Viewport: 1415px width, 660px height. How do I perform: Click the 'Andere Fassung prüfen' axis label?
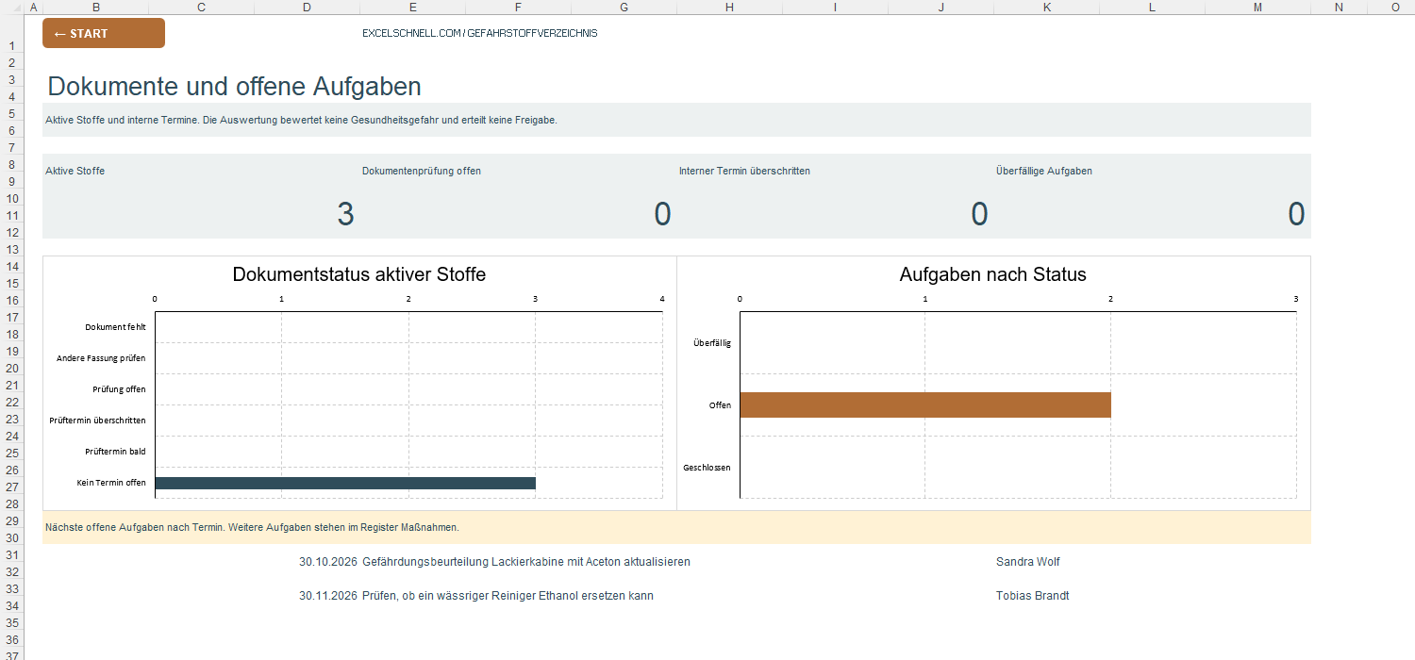[101, 358]
